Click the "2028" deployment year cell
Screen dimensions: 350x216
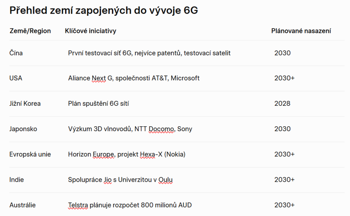(282, 103)
